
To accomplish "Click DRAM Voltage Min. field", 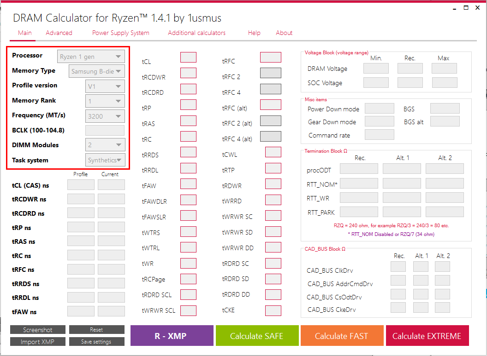I will pos(376,68).
